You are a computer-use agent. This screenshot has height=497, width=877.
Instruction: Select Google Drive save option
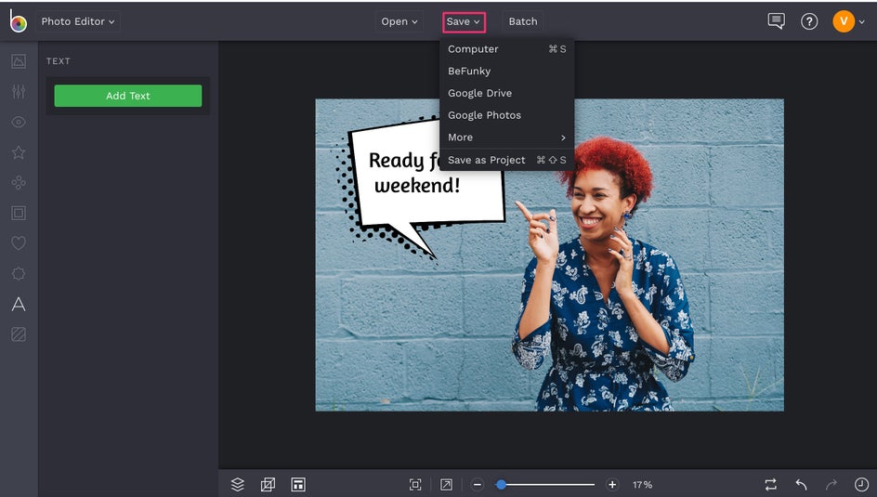point(479,93)
